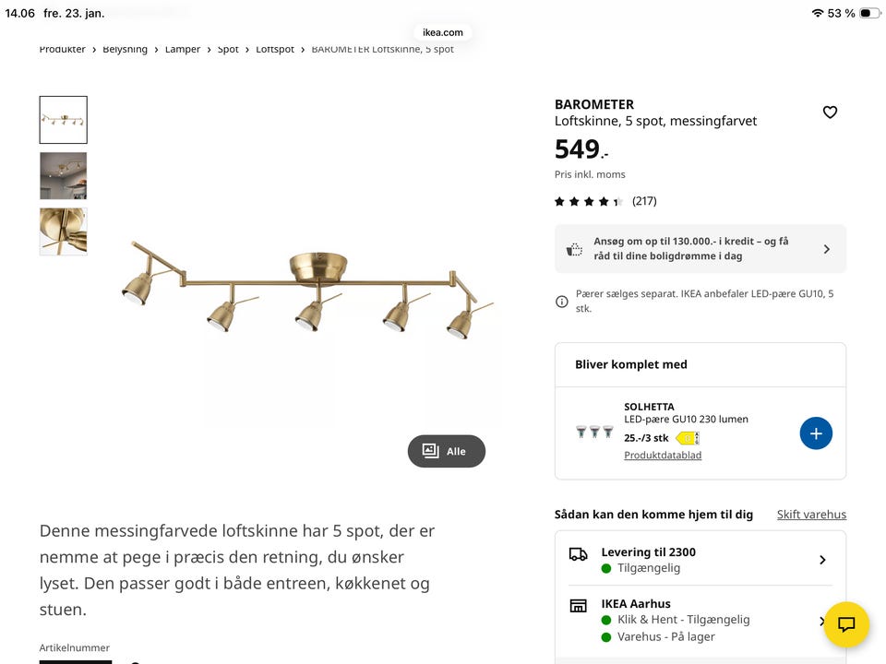Add SOLHETTA bulbs with the plus button
Image resolution: width=886 pixels, height=664 pixels.
coord(816,433)
